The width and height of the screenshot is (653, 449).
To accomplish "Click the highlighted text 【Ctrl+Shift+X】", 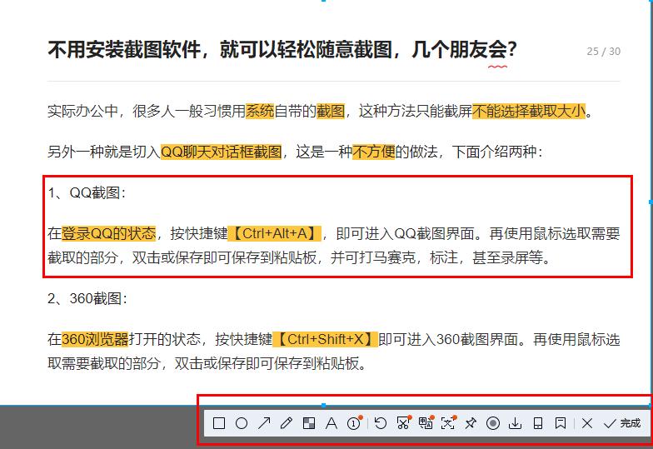I will [x=325, y=339].
